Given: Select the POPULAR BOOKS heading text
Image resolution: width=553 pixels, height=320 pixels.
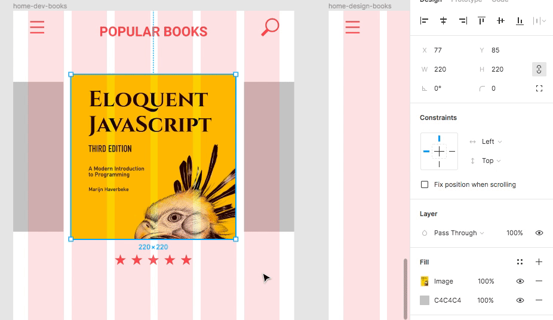Looking at the screenshot, I should [x=153, y=32].
